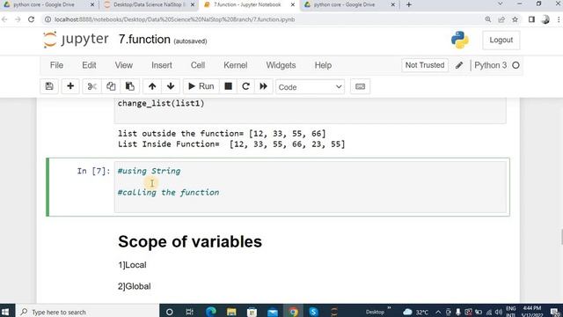Click the change_list(list1) code line
This screenshot has width=563, height=317.
(x=161, y=104)
